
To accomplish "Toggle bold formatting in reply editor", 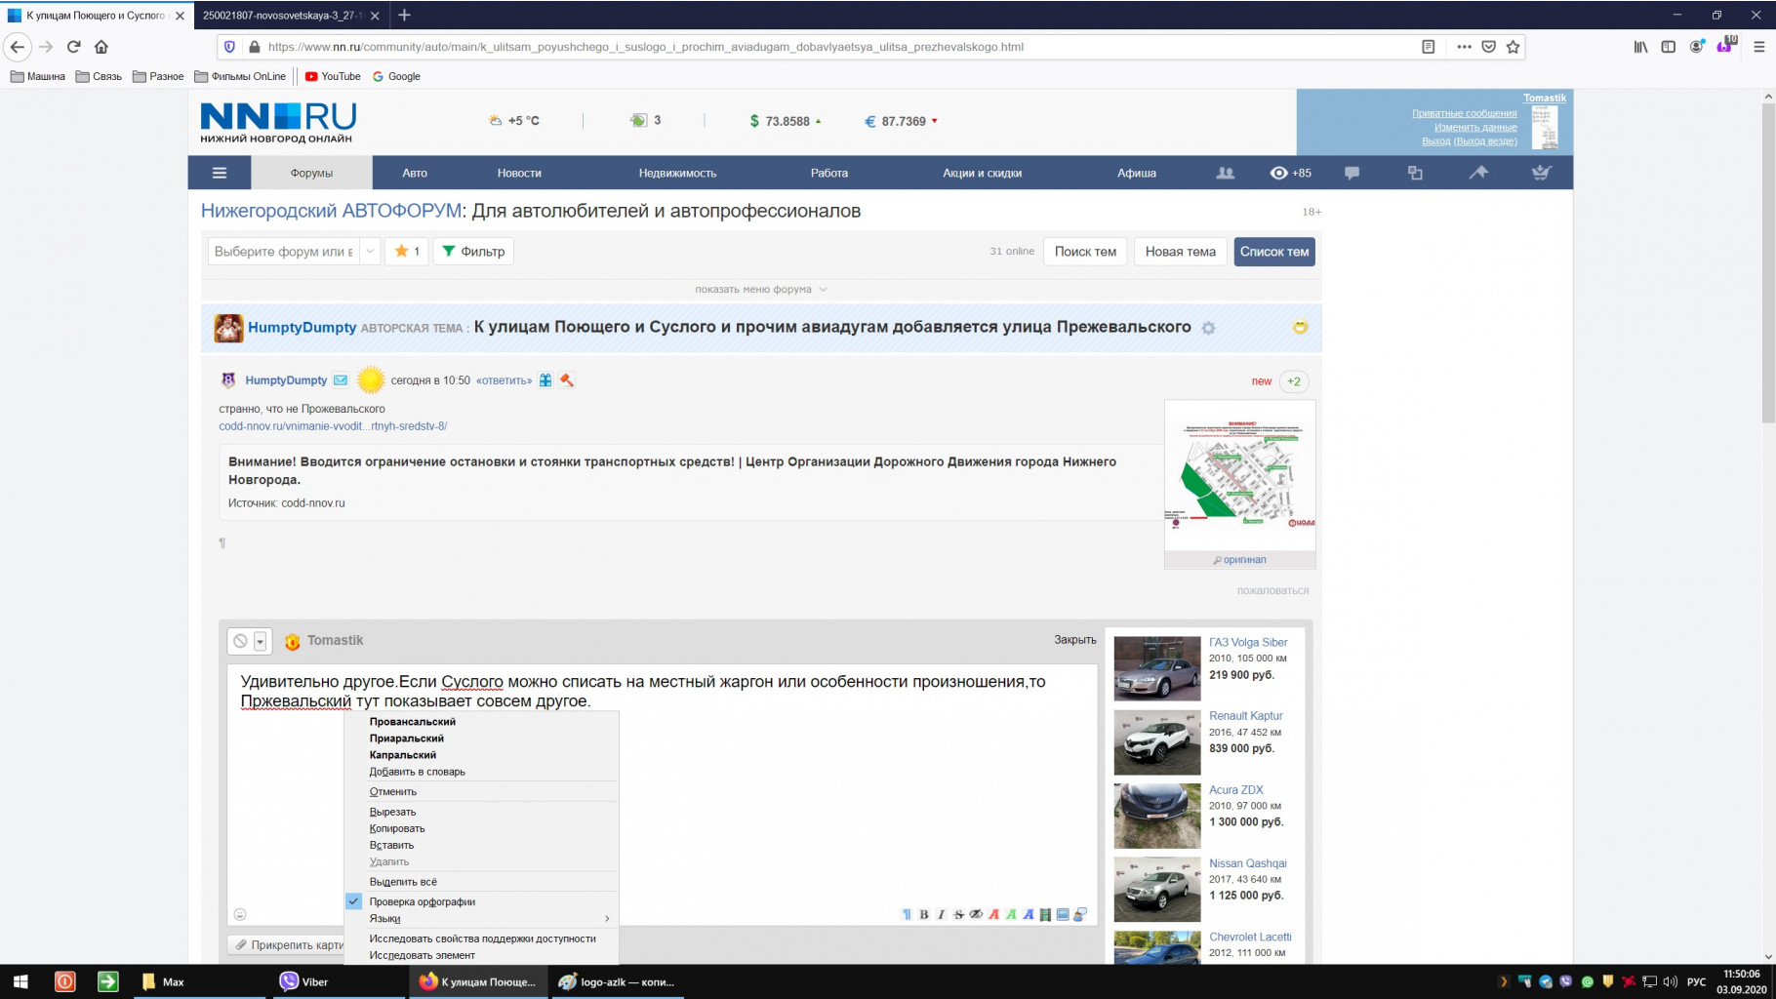I will click(x=923, y=914).
